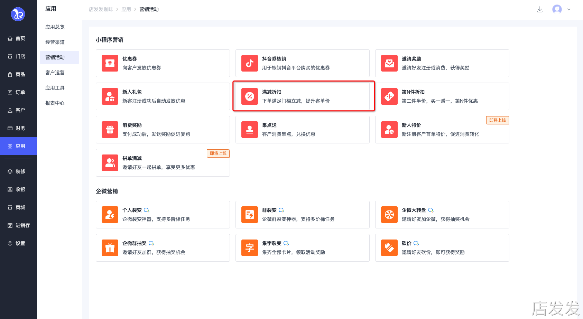The height and width of the screenshot is (319, 583).
Task: Click the 店发发 logo in the sidebar
Action: click(x=18, y=14)
